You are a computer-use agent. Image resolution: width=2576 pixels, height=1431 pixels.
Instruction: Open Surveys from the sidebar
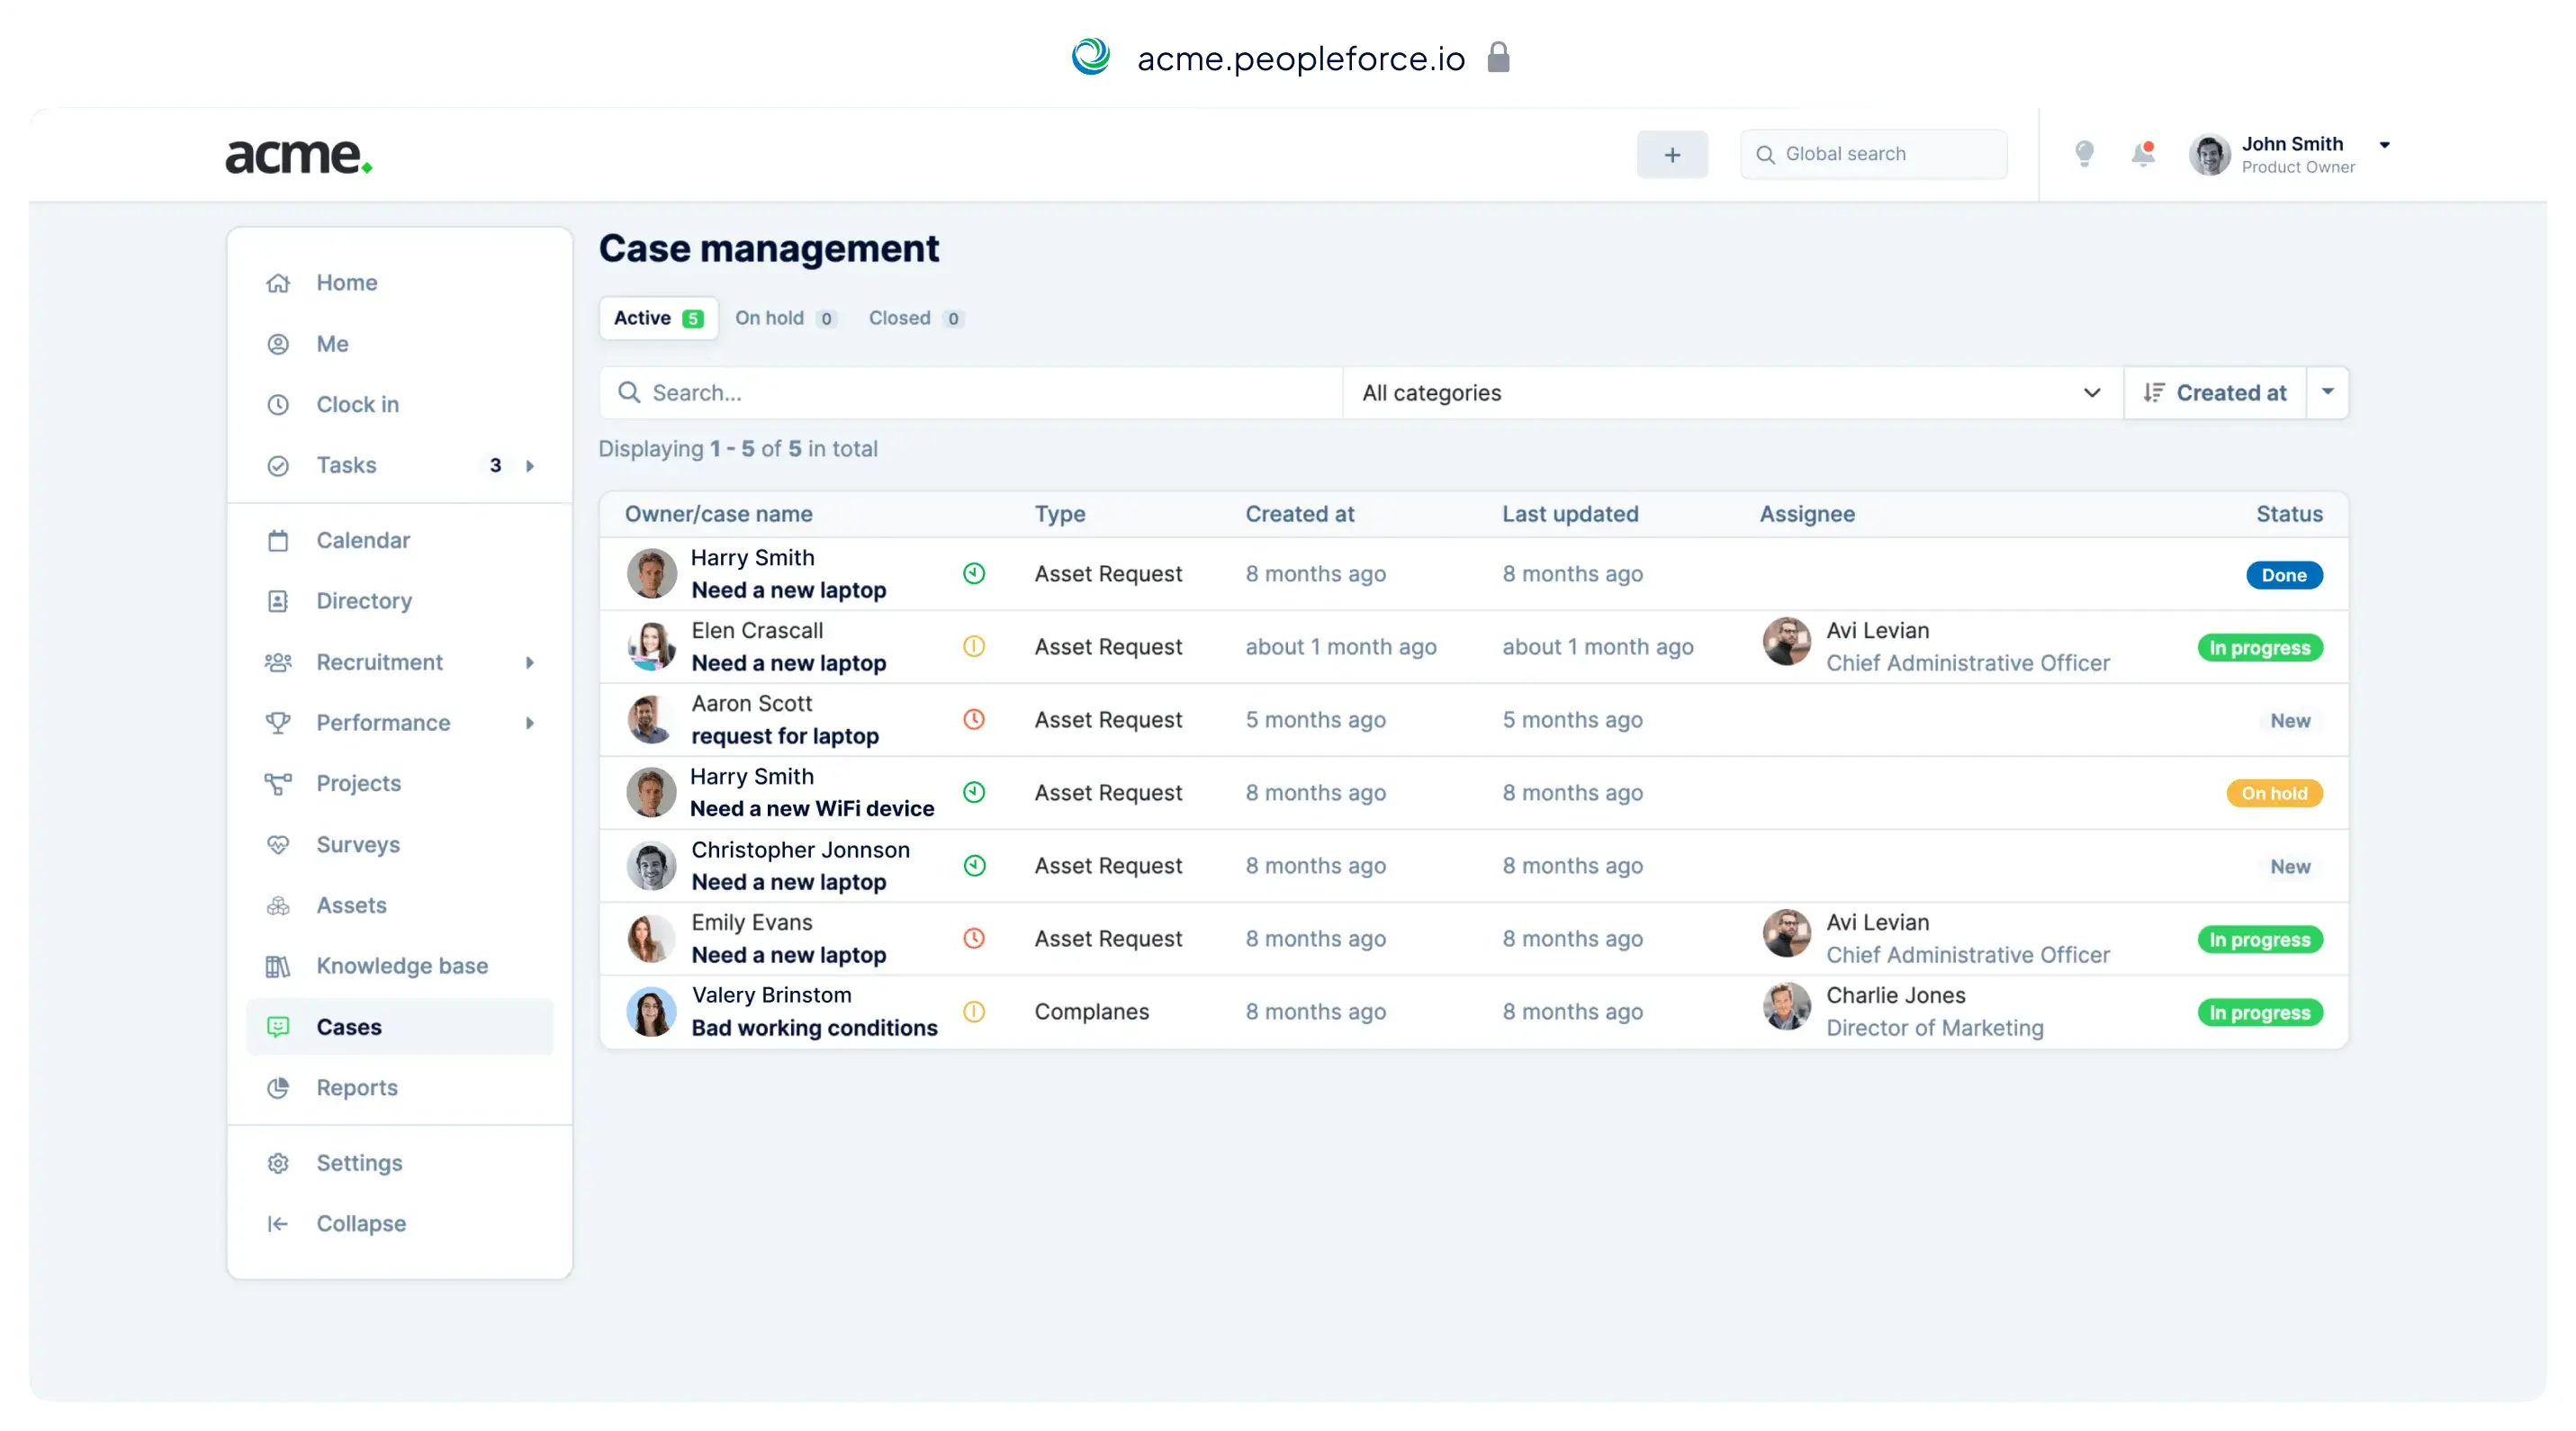357,844
